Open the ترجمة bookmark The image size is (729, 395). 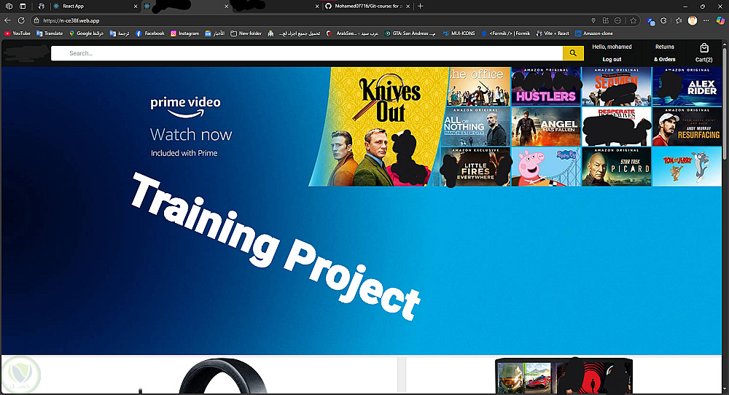(x=120, y=34)
